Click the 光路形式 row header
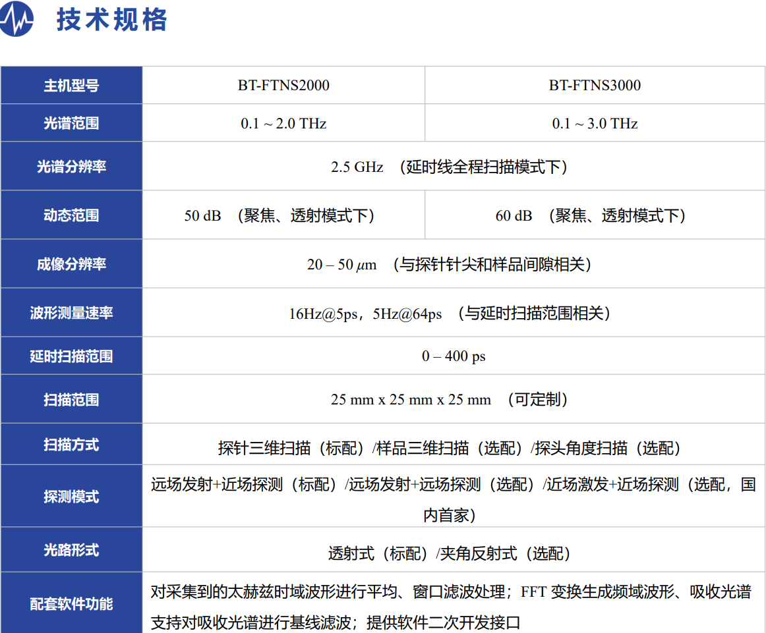The height and width of the screenshot is (633, 766). click(71, 550)
